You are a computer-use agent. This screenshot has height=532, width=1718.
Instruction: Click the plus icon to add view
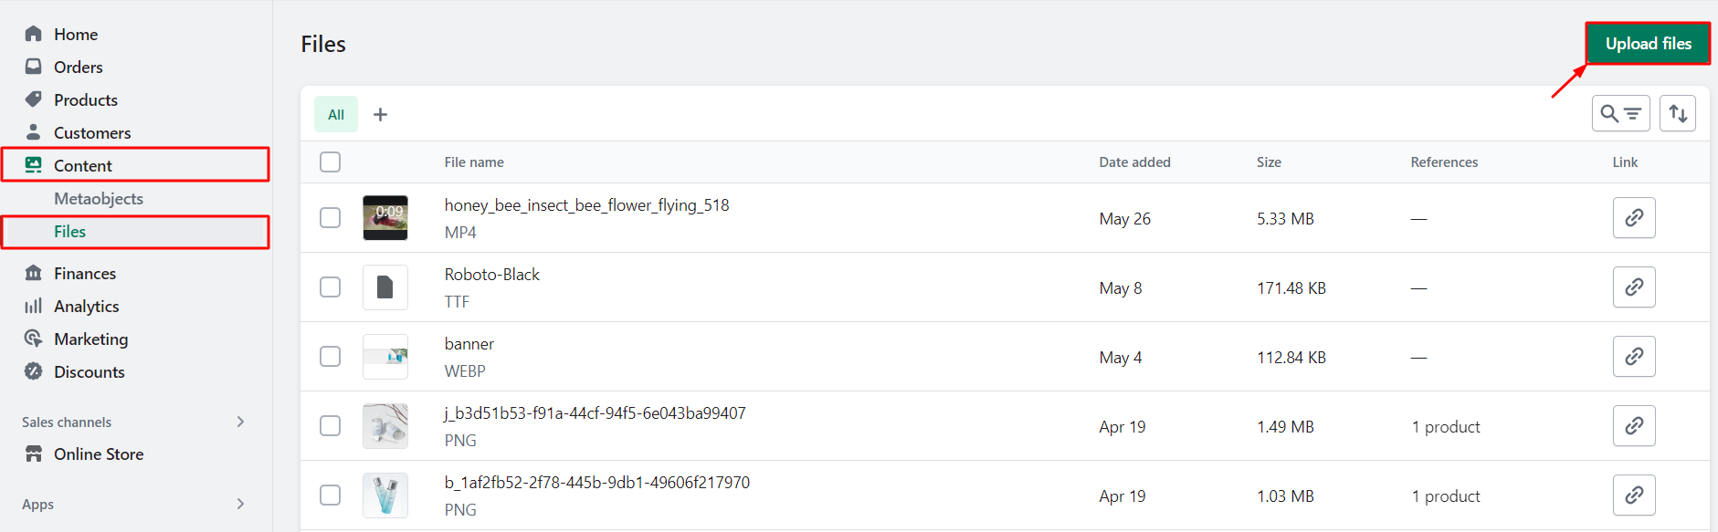coord(381,114)
